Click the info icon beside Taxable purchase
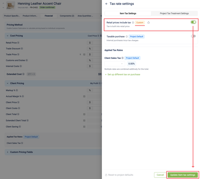The height and width of the screenshot is (179, 200). click(x=127, y=37)
